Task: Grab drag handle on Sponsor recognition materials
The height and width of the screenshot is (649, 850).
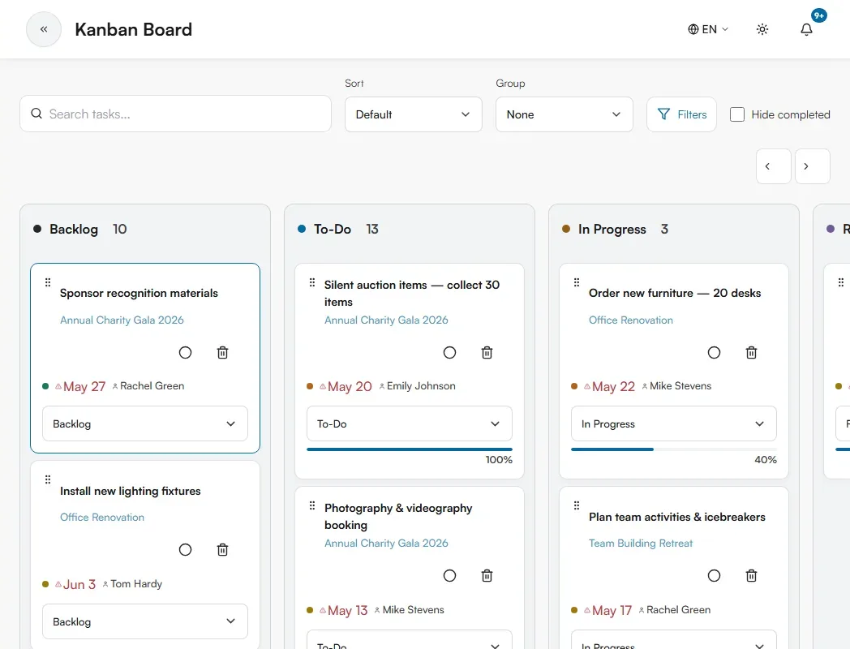Action: [48, 282]
